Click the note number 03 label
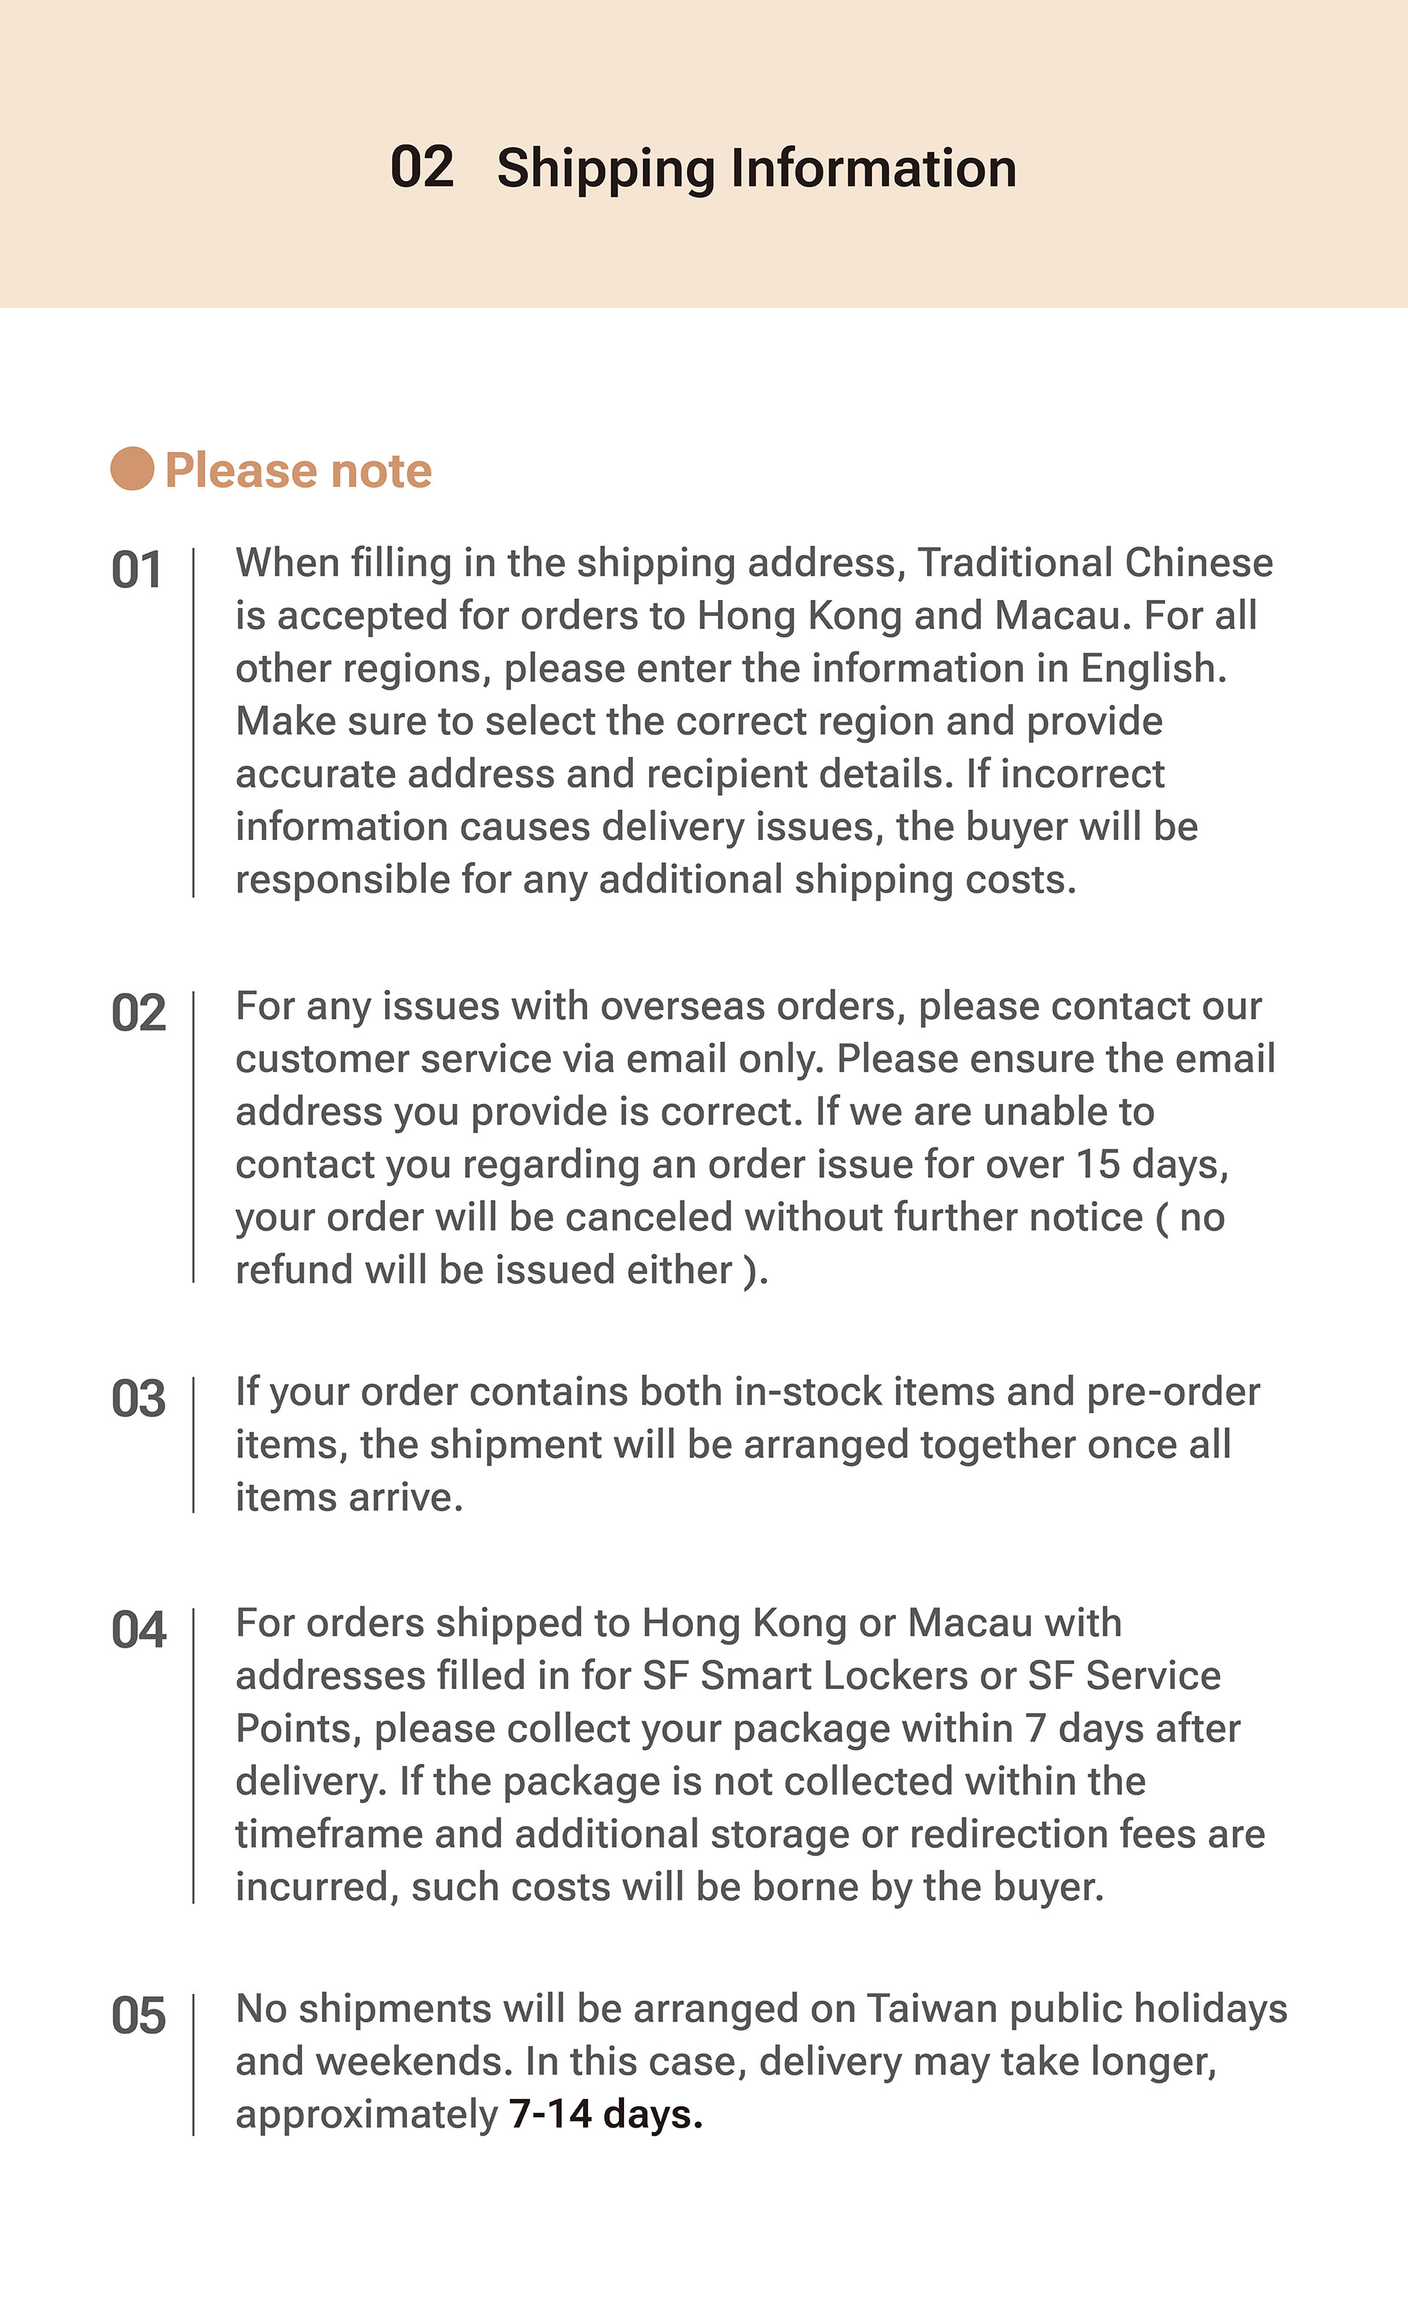Image resolution: width=1408 pixels, height=2305 pixels. (x=139, y=1399)
